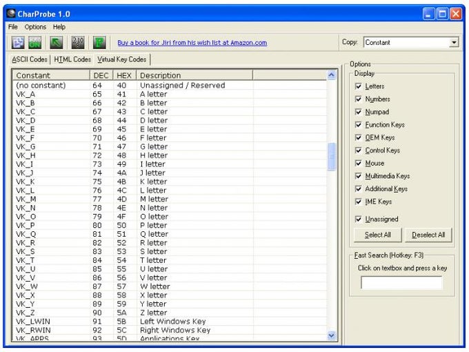
Task: Select the (no constant) row
Action: coord(170,86)
